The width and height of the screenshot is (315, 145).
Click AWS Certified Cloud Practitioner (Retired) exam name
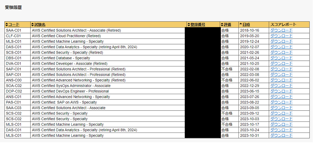pyautogui.click(x=66, y=36)
